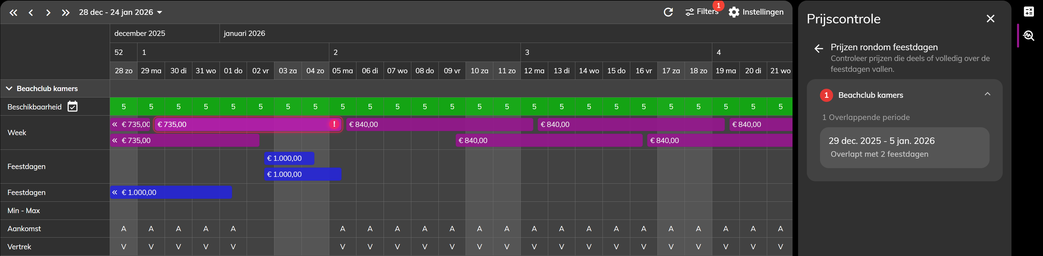The width and height of the screenshot is (1043, 256).
Task: Toggle departure V under 29 ma
Action: coord(151,247)
